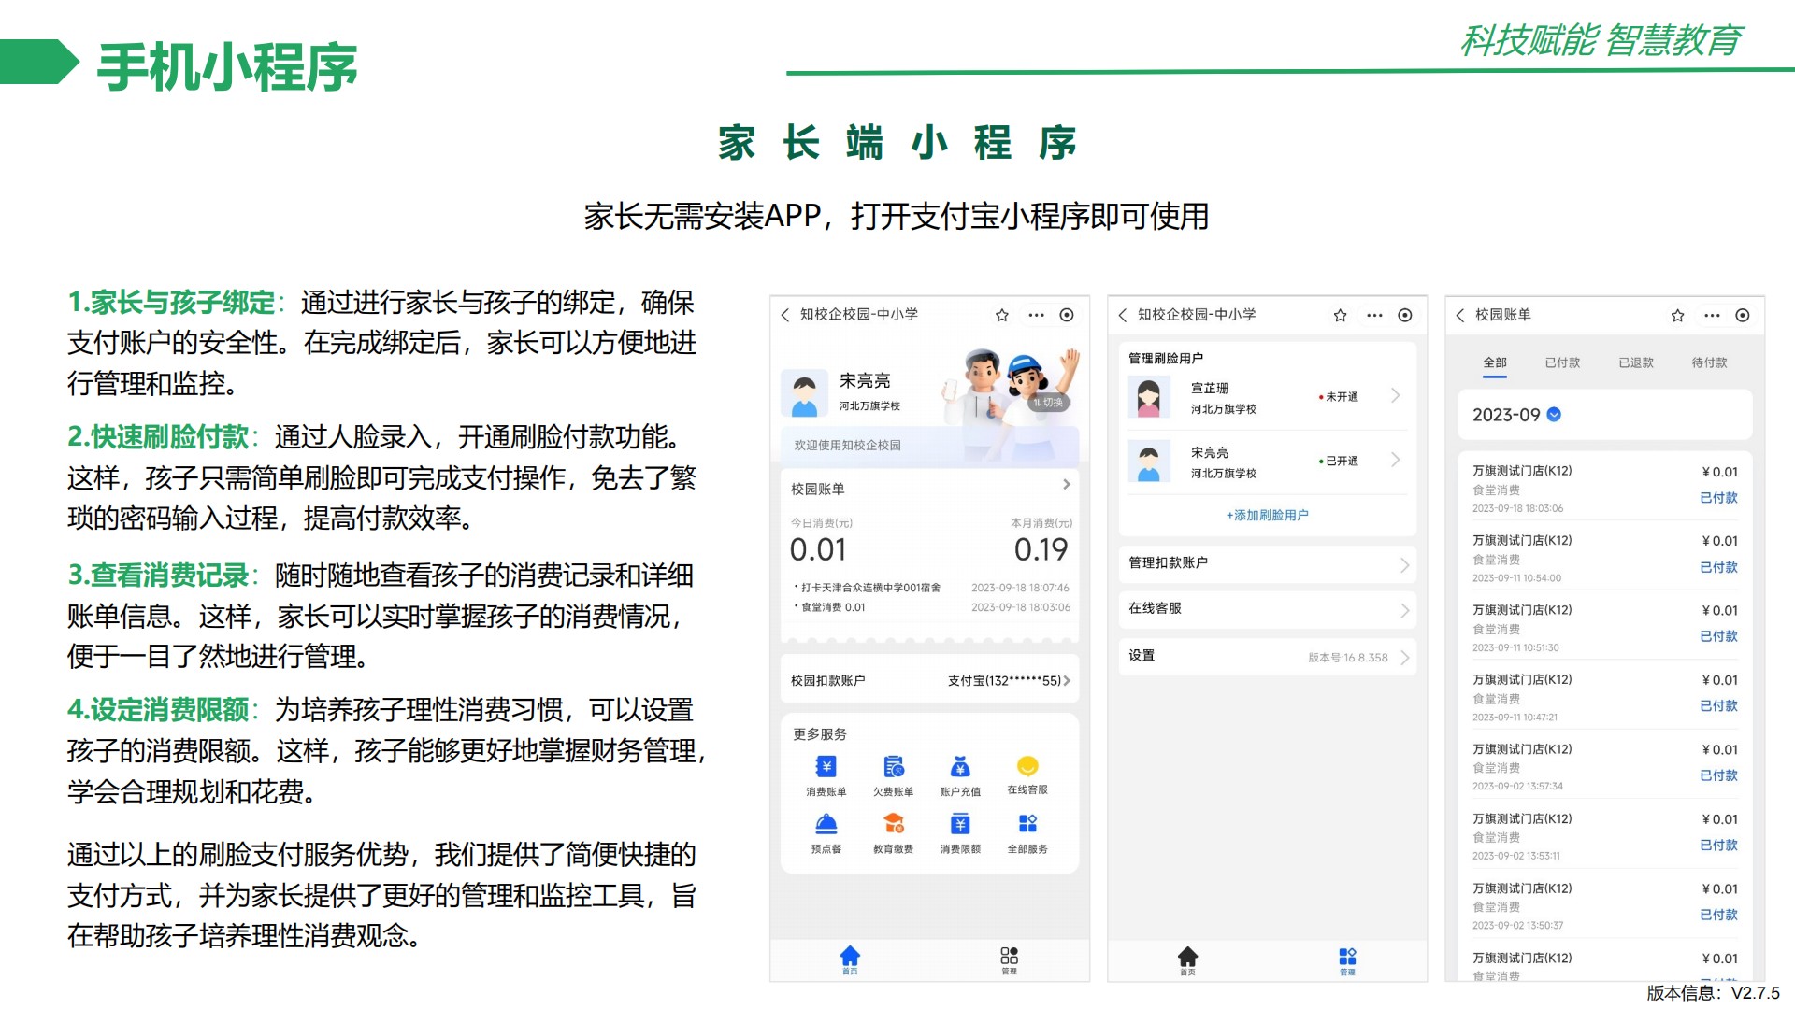Screen dimensions: 1795x1009
Task: Tap the 账户充值 money bag icon
Action: [960, 768]
